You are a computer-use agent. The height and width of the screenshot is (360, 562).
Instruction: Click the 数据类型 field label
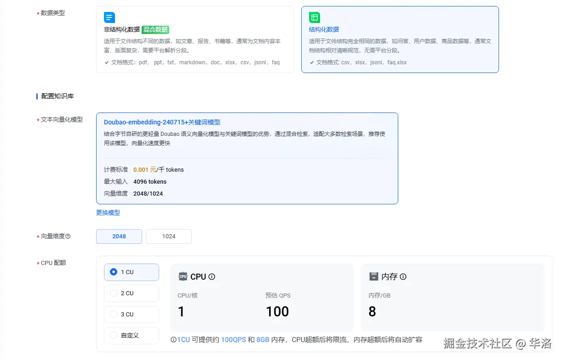[53, 13]
